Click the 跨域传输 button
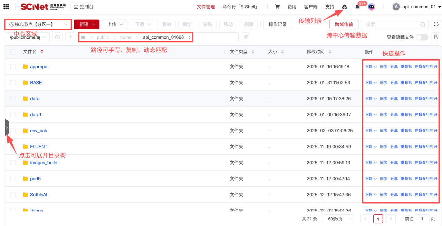442x226 pixels. pyautogui.click(x=344, y=24)
